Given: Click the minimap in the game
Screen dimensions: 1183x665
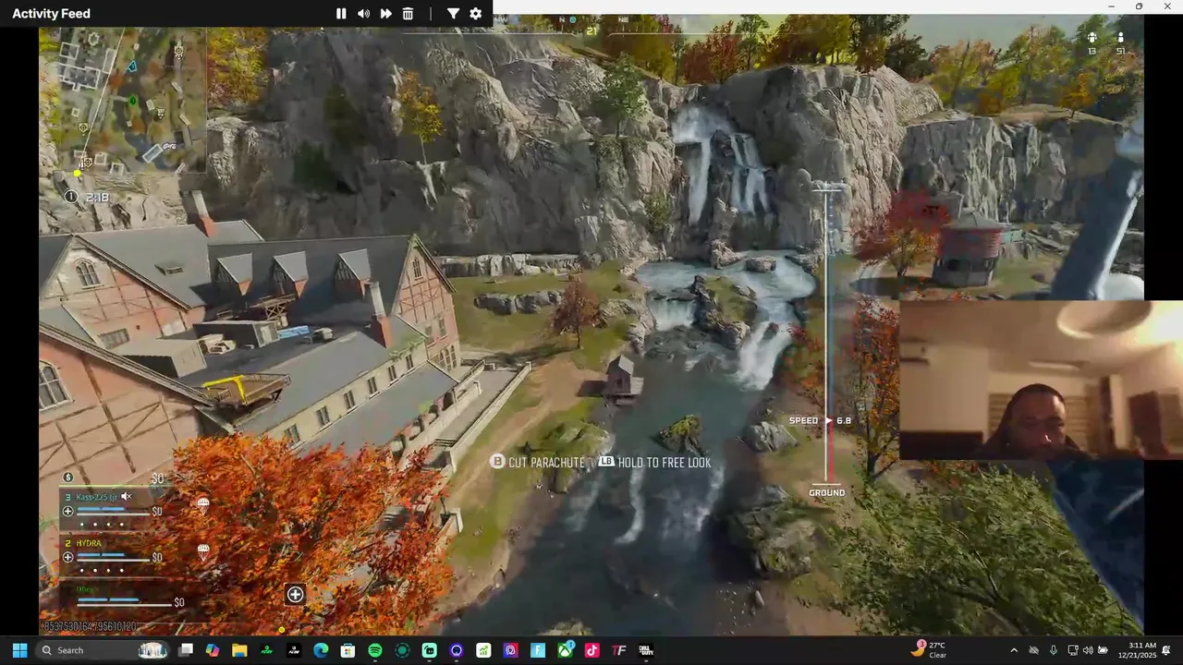Looking at the screenshot, I should (123, 100).
